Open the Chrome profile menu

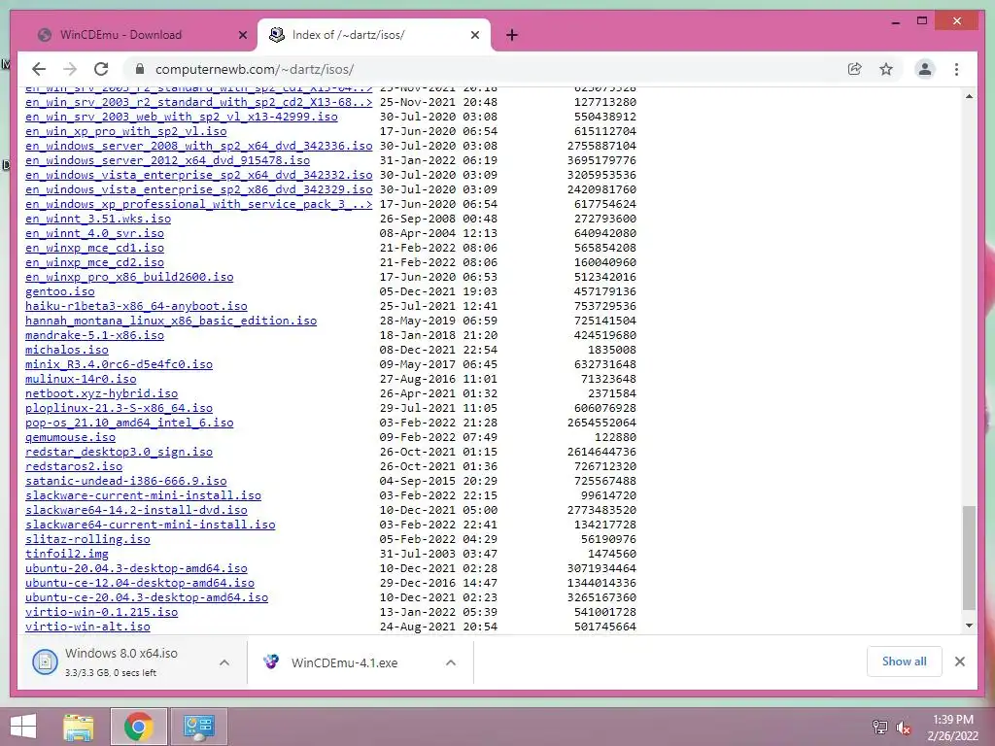coord(925,69)
